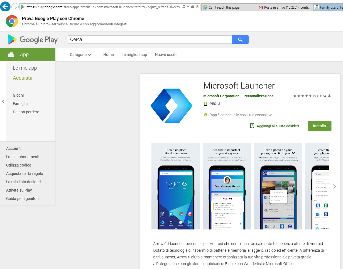
Task: Collapse the left sidebar with chevron
Action: pos(3,101)
